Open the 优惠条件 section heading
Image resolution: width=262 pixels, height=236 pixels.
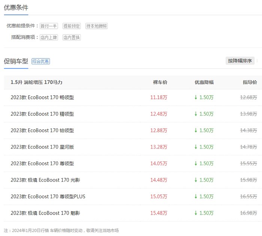[16, 8]
